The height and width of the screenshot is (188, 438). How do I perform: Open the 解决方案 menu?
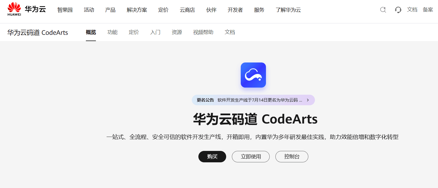[x=137, y=10]
